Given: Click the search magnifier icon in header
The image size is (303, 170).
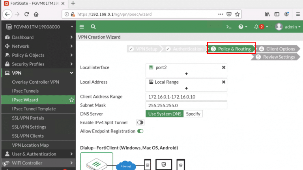Looking at the screenshot, I should pos(93,27).
